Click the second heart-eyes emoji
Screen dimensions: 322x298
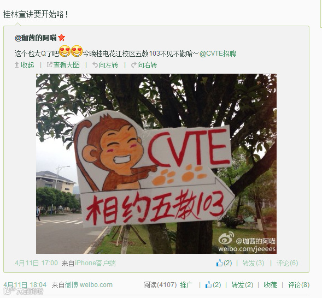click(77, 51)
